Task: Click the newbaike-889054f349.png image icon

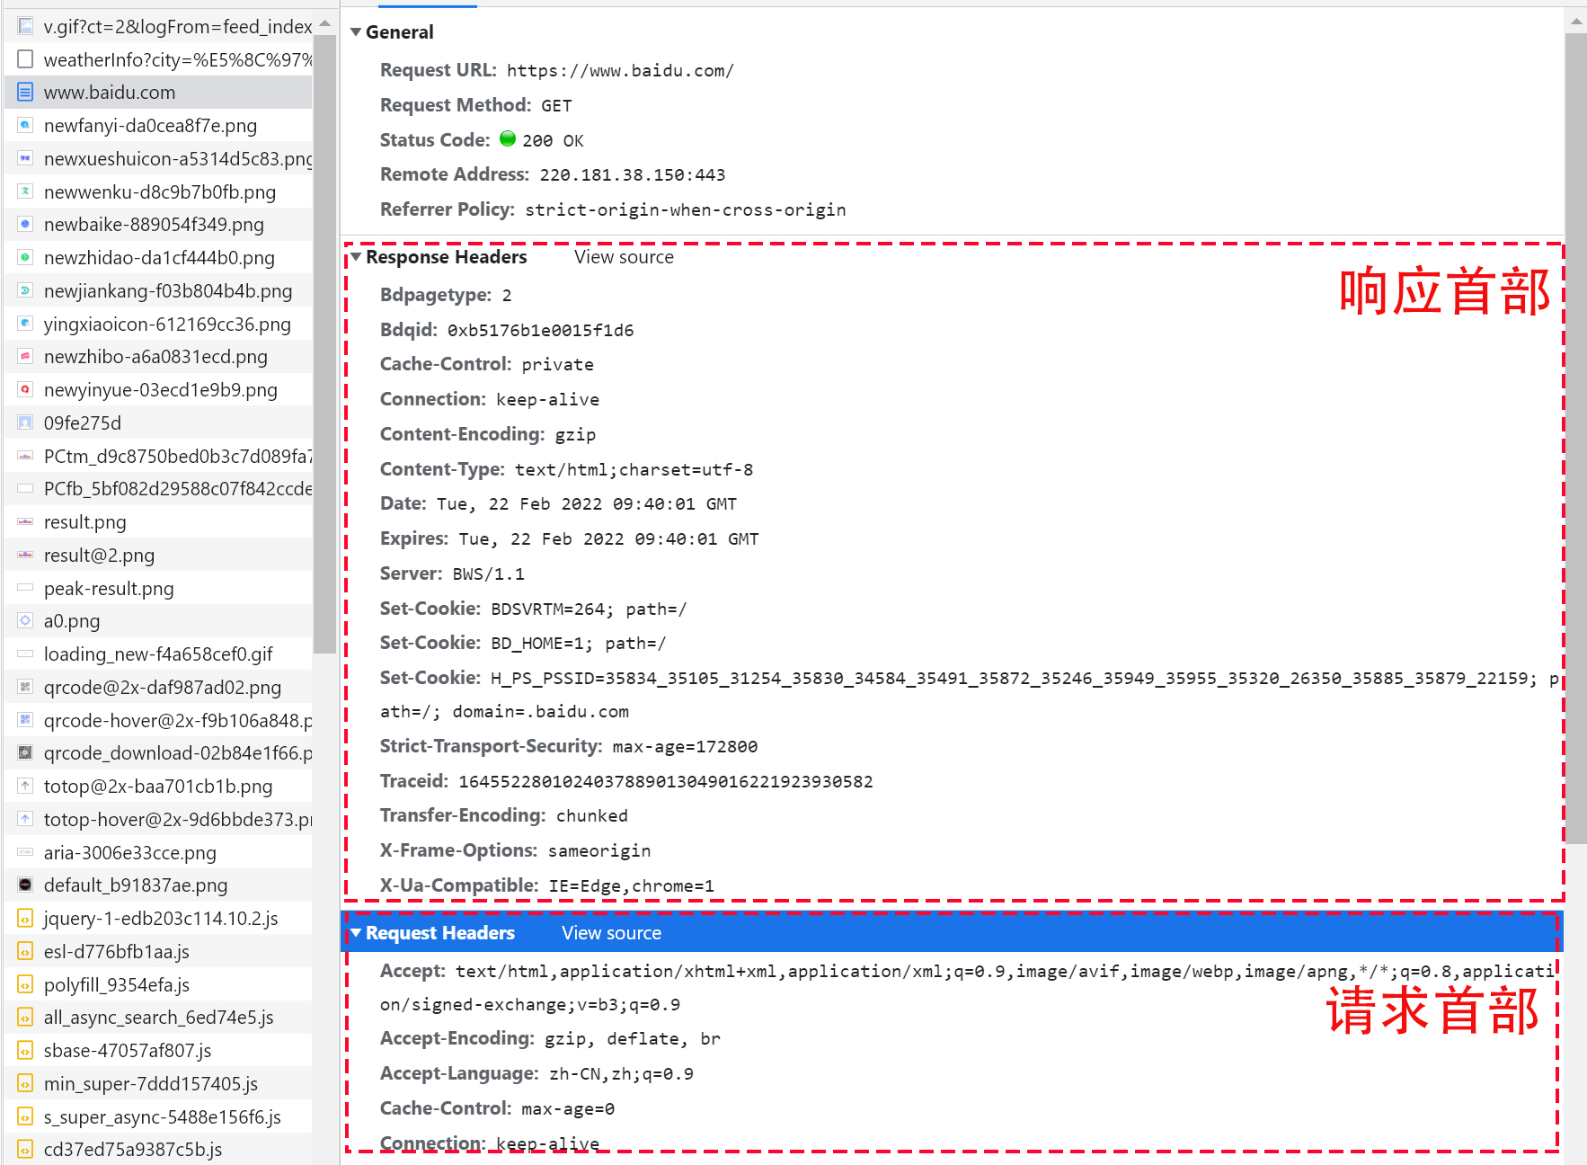Action: (25, 224)
